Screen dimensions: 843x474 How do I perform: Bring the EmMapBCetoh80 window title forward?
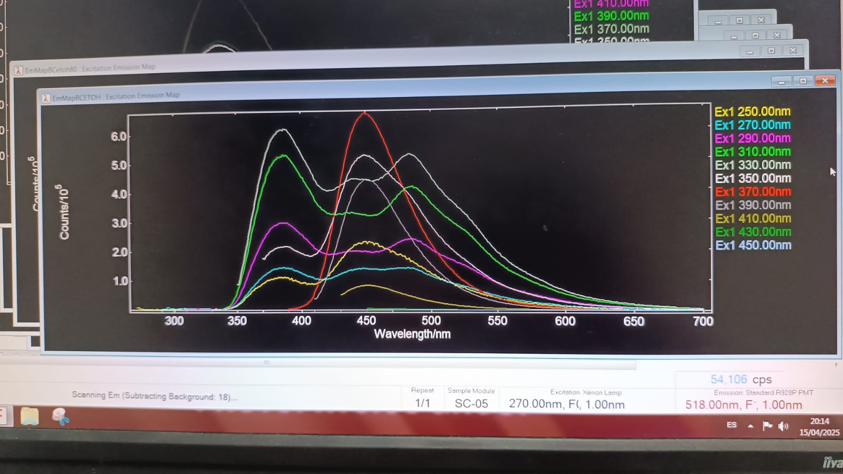coord(90,69)
